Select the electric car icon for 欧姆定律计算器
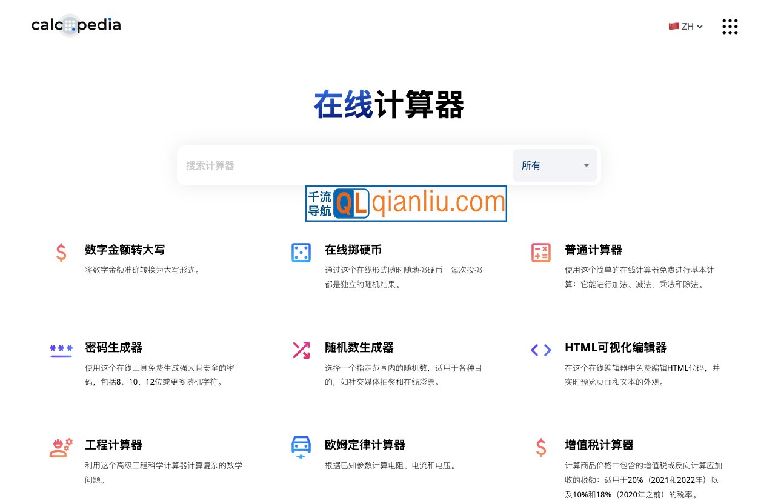778x501 pixels. point(301,447)
